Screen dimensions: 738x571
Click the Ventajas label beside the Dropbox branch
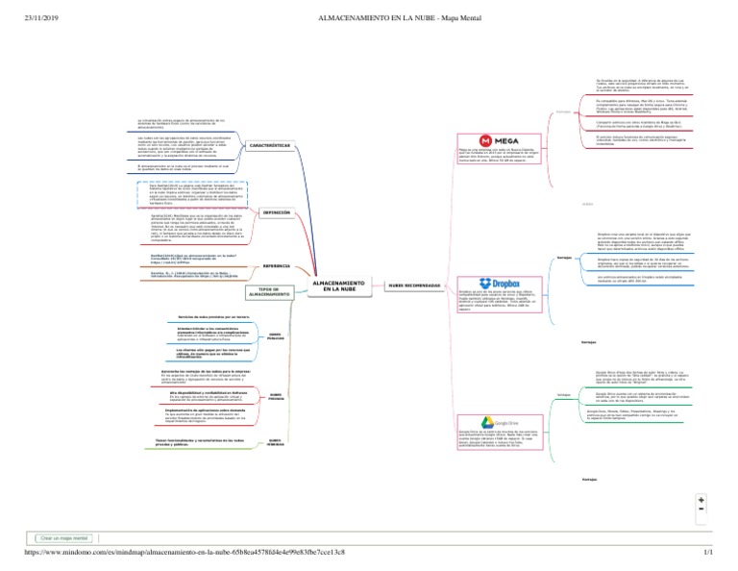click(x=564, y=258)
